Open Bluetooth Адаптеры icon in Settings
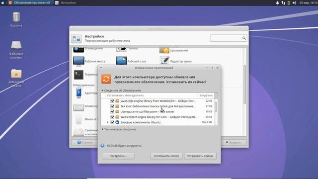Image resolution: width=318 pixels, height=179 pixels. [x=79, y=93]
